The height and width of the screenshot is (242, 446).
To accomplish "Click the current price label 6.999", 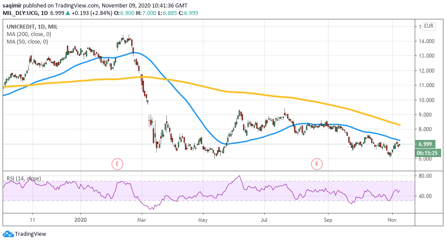I will [425, 144].
